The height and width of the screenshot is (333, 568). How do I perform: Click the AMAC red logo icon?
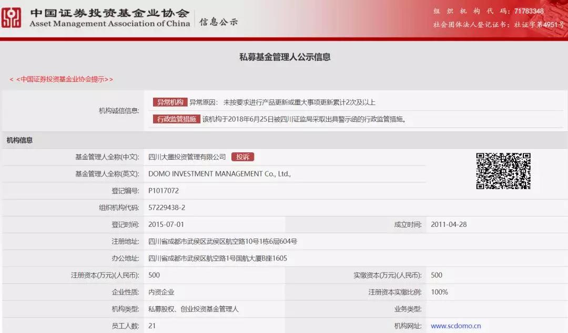coord(11,18)
